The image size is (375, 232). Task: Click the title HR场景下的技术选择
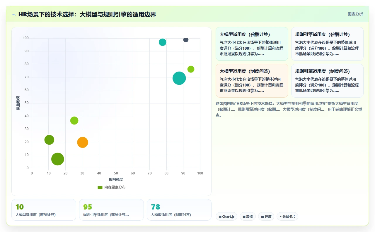click(87, 14)
